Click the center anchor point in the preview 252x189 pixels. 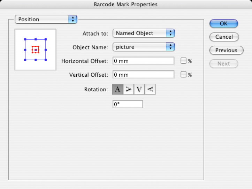pyautogui.click(x=36, y=50)
